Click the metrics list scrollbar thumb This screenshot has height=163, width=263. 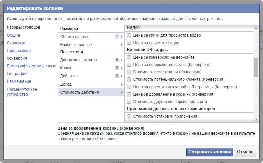(x=256, y=67)
